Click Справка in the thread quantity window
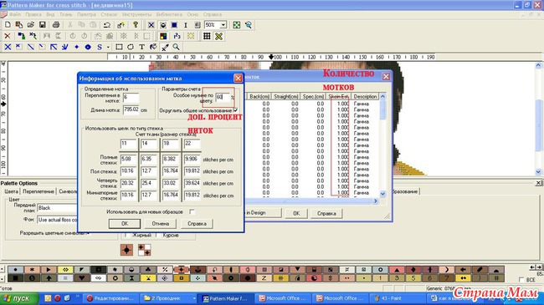 click(x=326, y=213)
